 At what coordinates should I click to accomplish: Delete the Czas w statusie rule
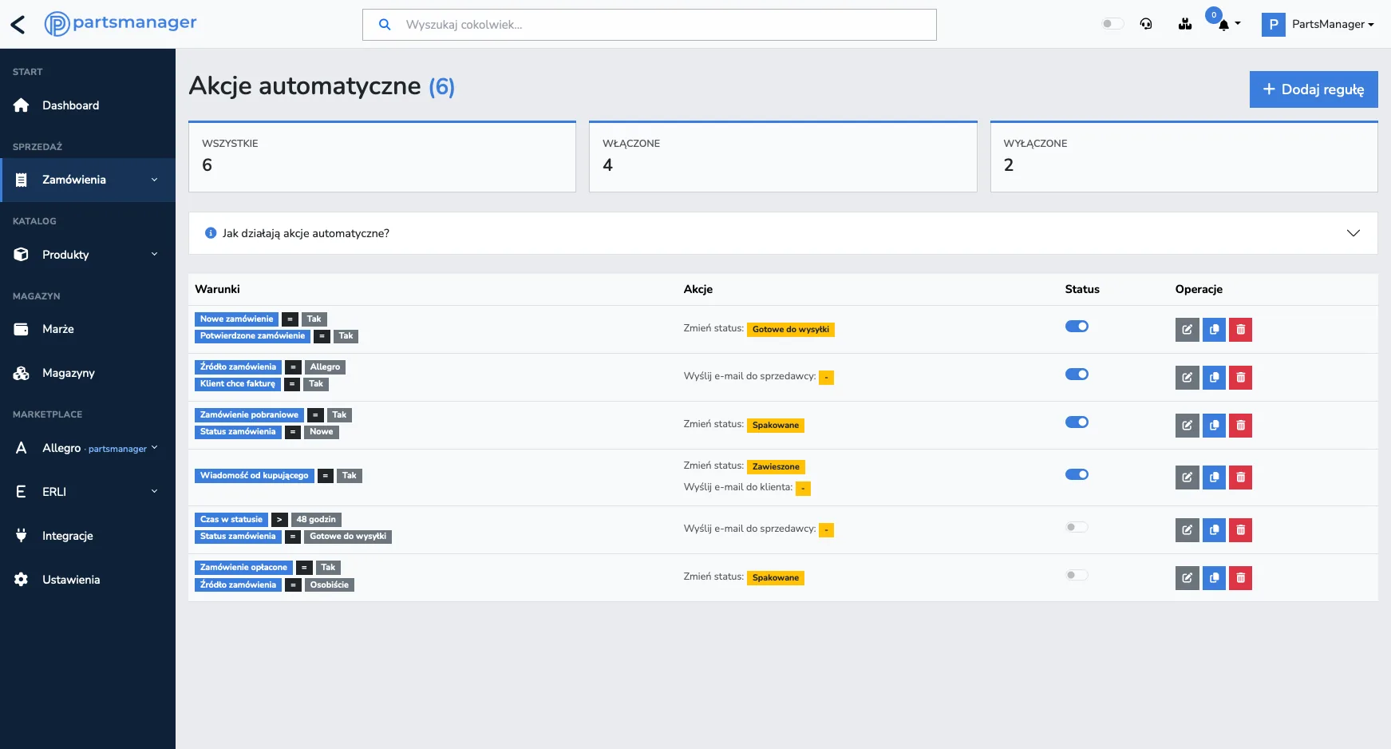tap(1240, 529)
